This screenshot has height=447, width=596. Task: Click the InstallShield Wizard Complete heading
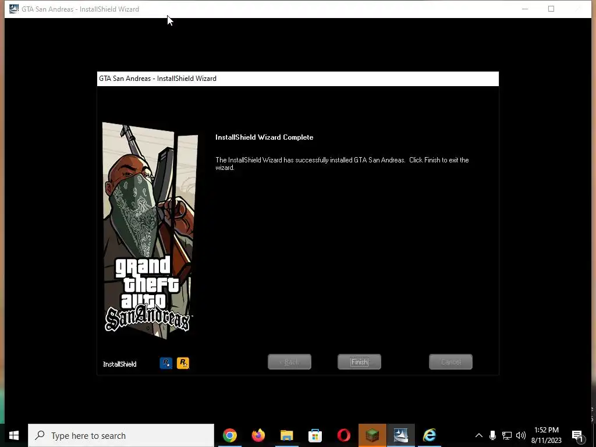coord(264,137)
